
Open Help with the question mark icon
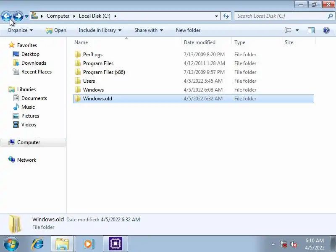tap(326, 30)
